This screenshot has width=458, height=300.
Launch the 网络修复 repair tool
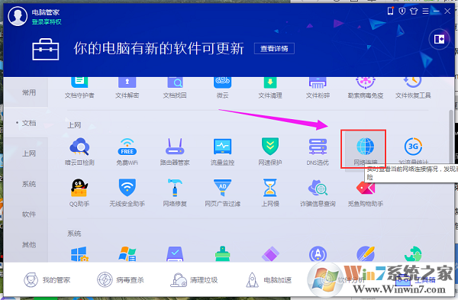(x=175, y=192)
